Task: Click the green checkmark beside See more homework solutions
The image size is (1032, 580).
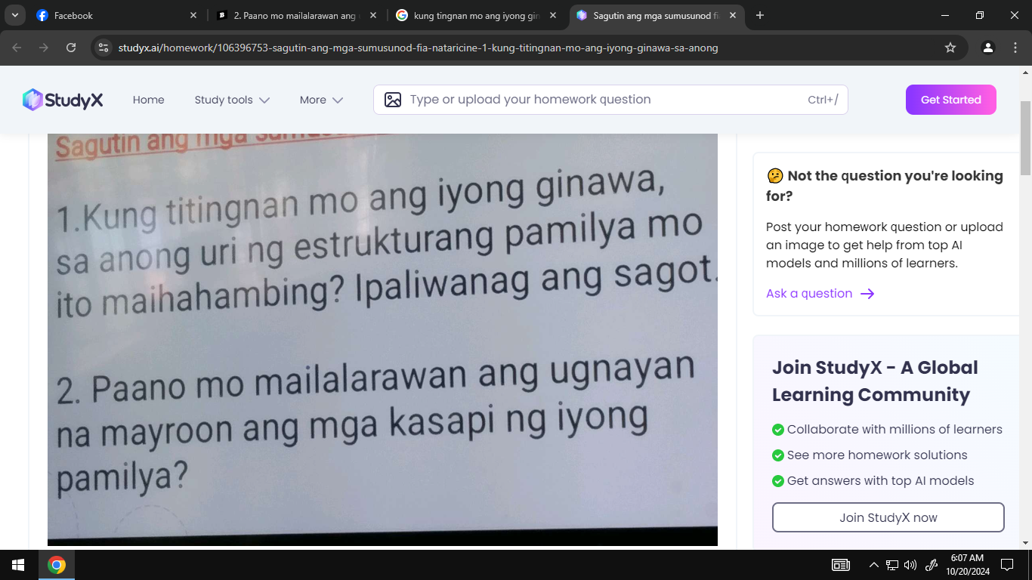Action: click(x=777, y=455)
